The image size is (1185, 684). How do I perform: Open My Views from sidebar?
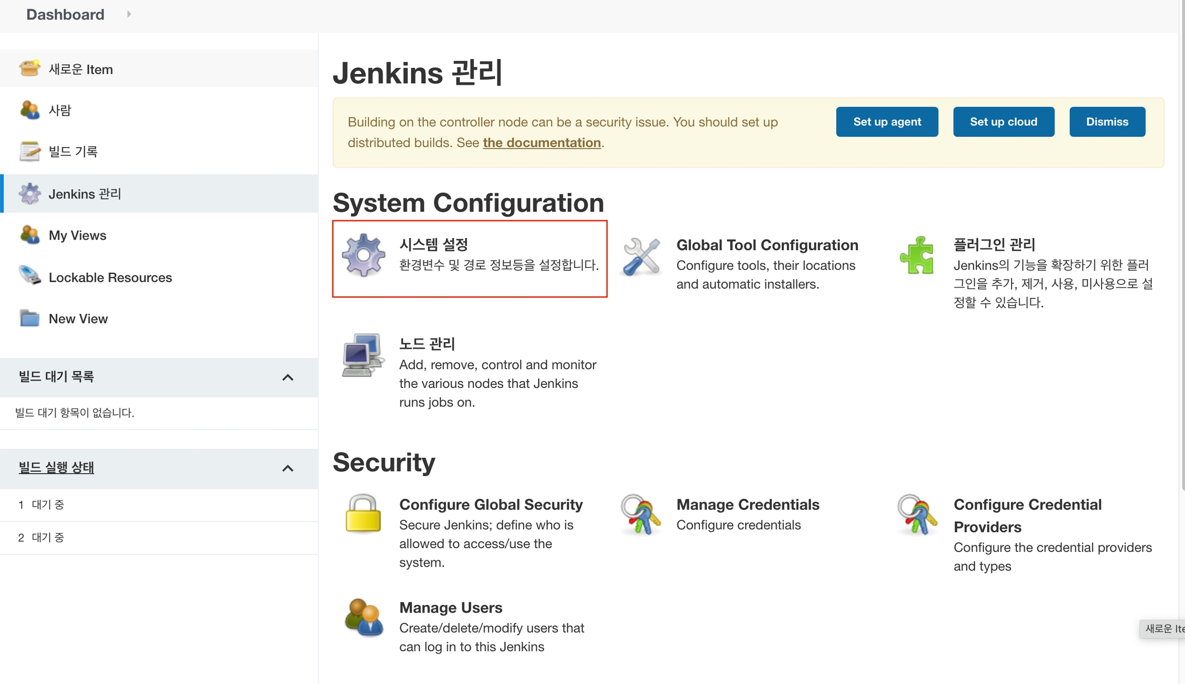78,235
